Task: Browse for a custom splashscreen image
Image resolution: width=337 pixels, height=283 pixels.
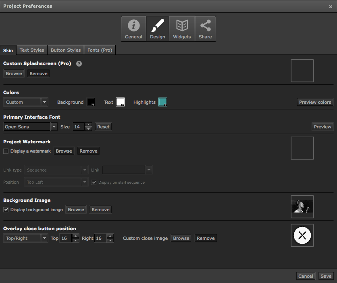Action: coord(14,73)
